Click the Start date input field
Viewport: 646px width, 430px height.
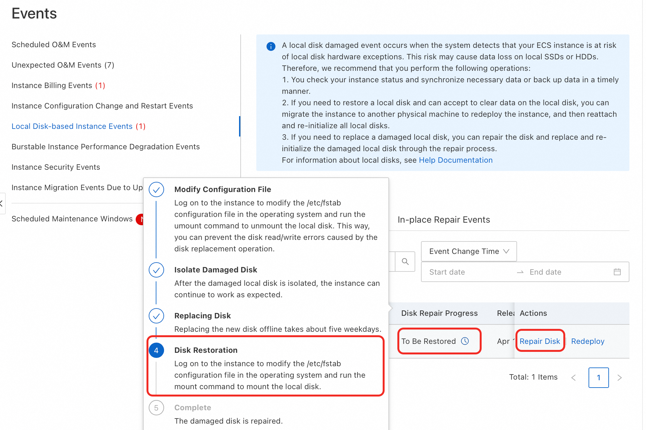[447, 272]
